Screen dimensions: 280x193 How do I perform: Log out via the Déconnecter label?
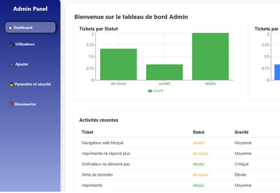(x=25, y=104)
